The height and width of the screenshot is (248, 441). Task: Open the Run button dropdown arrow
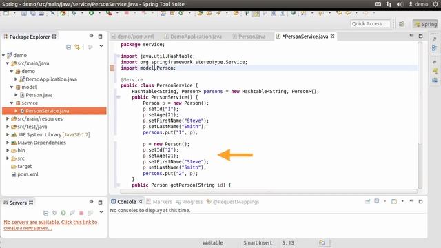99,13
